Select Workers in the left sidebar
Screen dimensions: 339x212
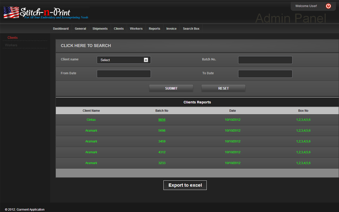click(x=11, y=45)
